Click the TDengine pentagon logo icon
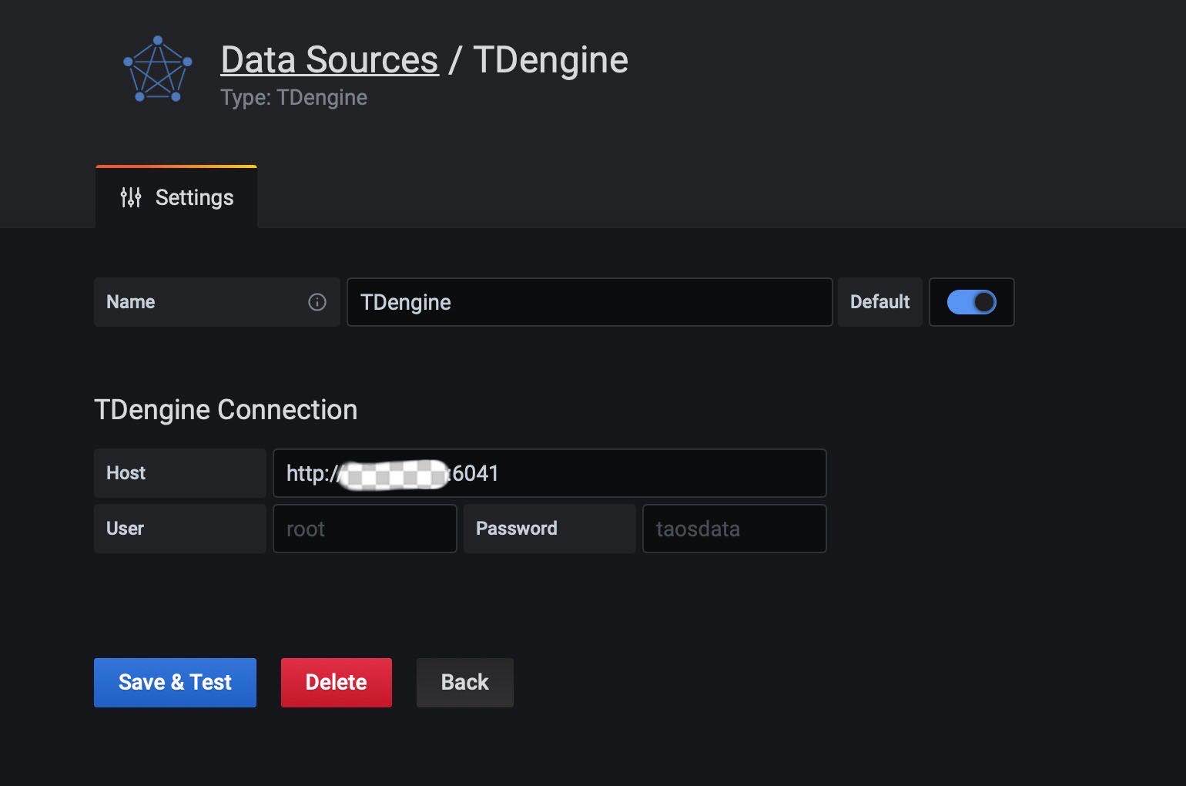This screenshot has width=1186, height=786. click(158, 69)
